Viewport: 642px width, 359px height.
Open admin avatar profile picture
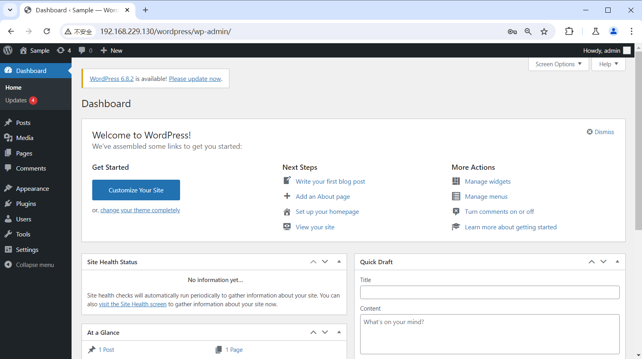tap(627, 50)
